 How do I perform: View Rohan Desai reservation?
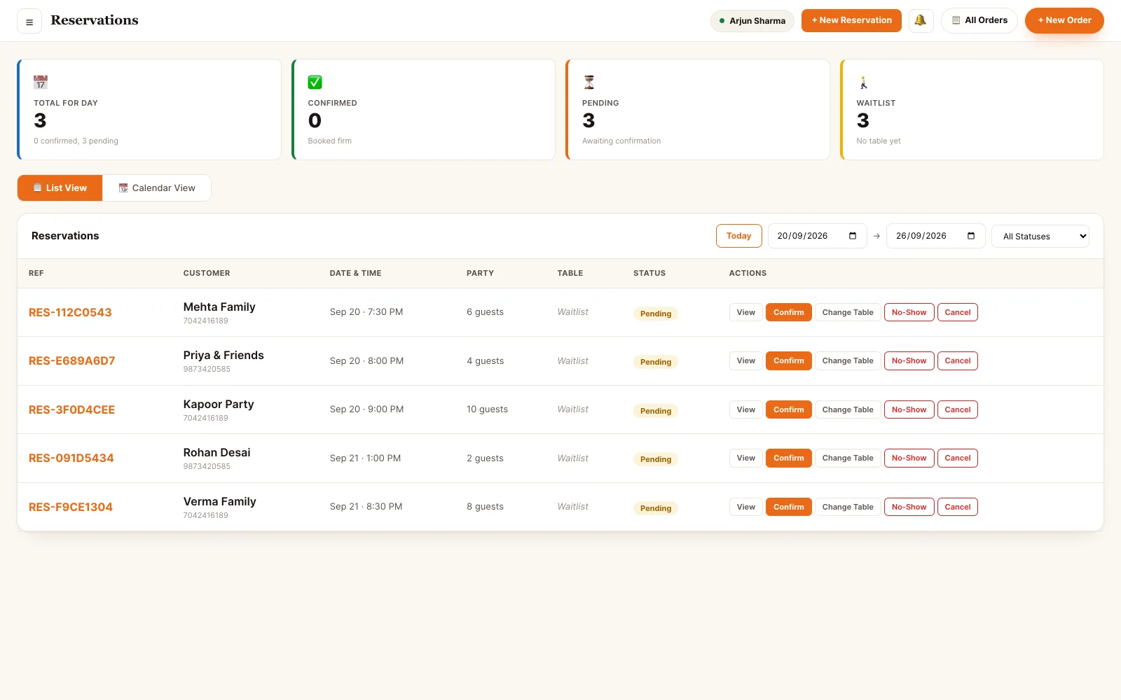745,458
